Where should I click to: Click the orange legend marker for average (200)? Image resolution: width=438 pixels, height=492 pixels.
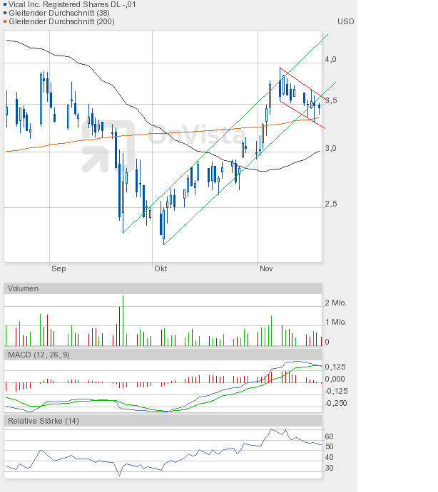tap(6, 21)
